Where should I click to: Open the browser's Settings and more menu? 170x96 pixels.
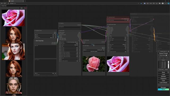(166, 3)
